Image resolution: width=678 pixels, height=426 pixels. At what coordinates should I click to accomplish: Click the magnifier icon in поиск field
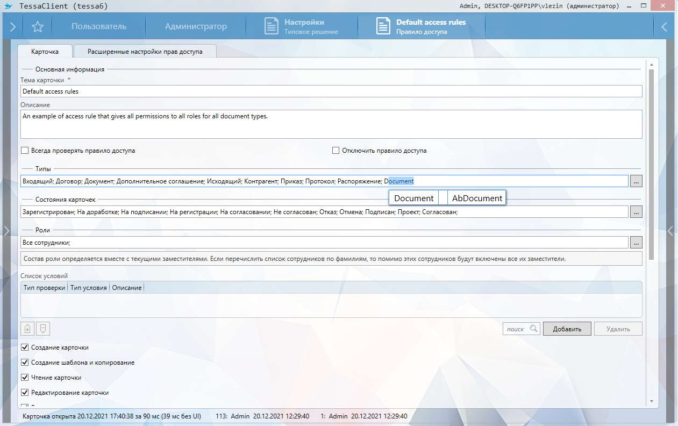533,329
